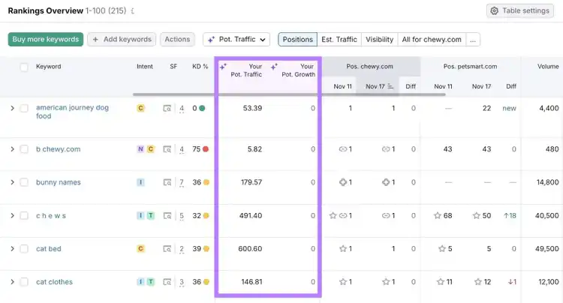Toggle the select-all keywords checkbox
The width and height of the screenshot is (563, 303).
24,67
